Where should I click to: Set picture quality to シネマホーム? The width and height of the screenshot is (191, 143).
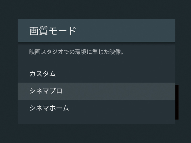tap(49, 108)
